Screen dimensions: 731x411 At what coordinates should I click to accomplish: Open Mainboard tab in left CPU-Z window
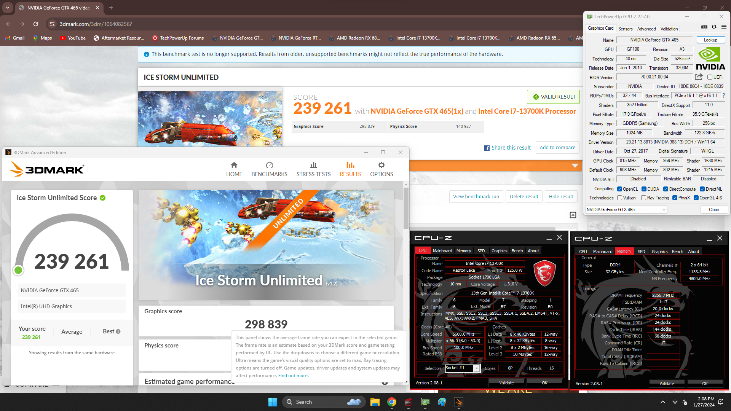[x=442, y=251]
